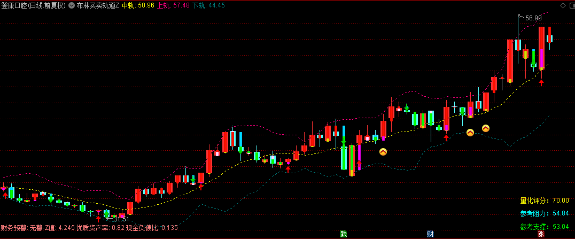Open the indicator dropdown beside 布林买卖轨道Z

(71, 5)
